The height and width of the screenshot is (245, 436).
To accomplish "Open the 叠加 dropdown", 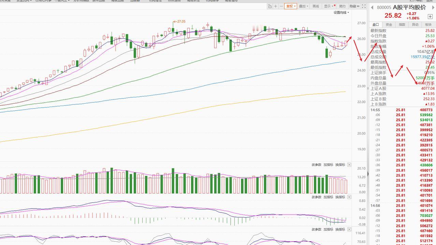I will point(303,6).
